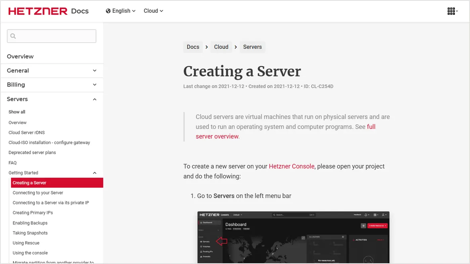Go to Cloud breadcrumb
The width and height of the screenshot is (470, 264).
tap(221, 47)
